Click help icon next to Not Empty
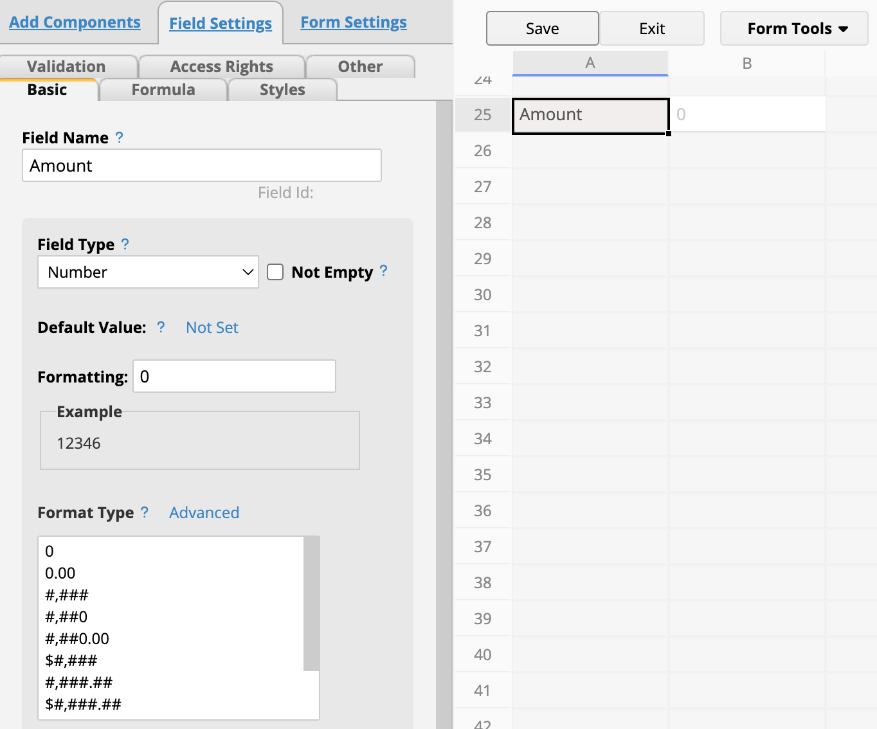The image size is (877, 729). pyautogui.click(x=384, y=271)
